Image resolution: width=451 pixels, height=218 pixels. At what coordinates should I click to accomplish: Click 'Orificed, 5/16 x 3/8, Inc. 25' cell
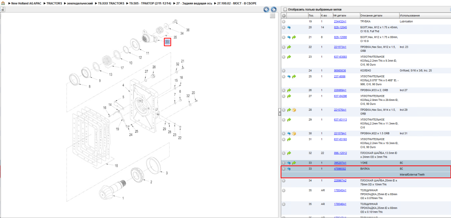pos(416,70)
